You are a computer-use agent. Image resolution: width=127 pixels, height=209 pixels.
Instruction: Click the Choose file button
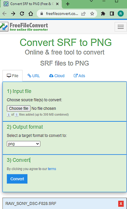(19, 108)
